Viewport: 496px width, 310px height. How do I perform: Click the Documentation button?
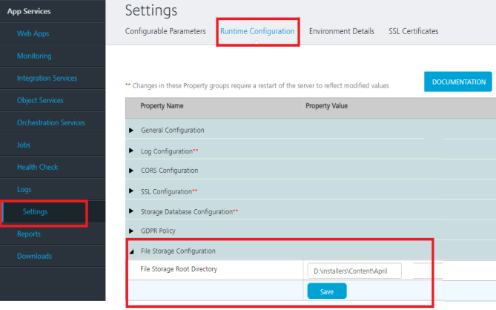click(x=457, y=82)
